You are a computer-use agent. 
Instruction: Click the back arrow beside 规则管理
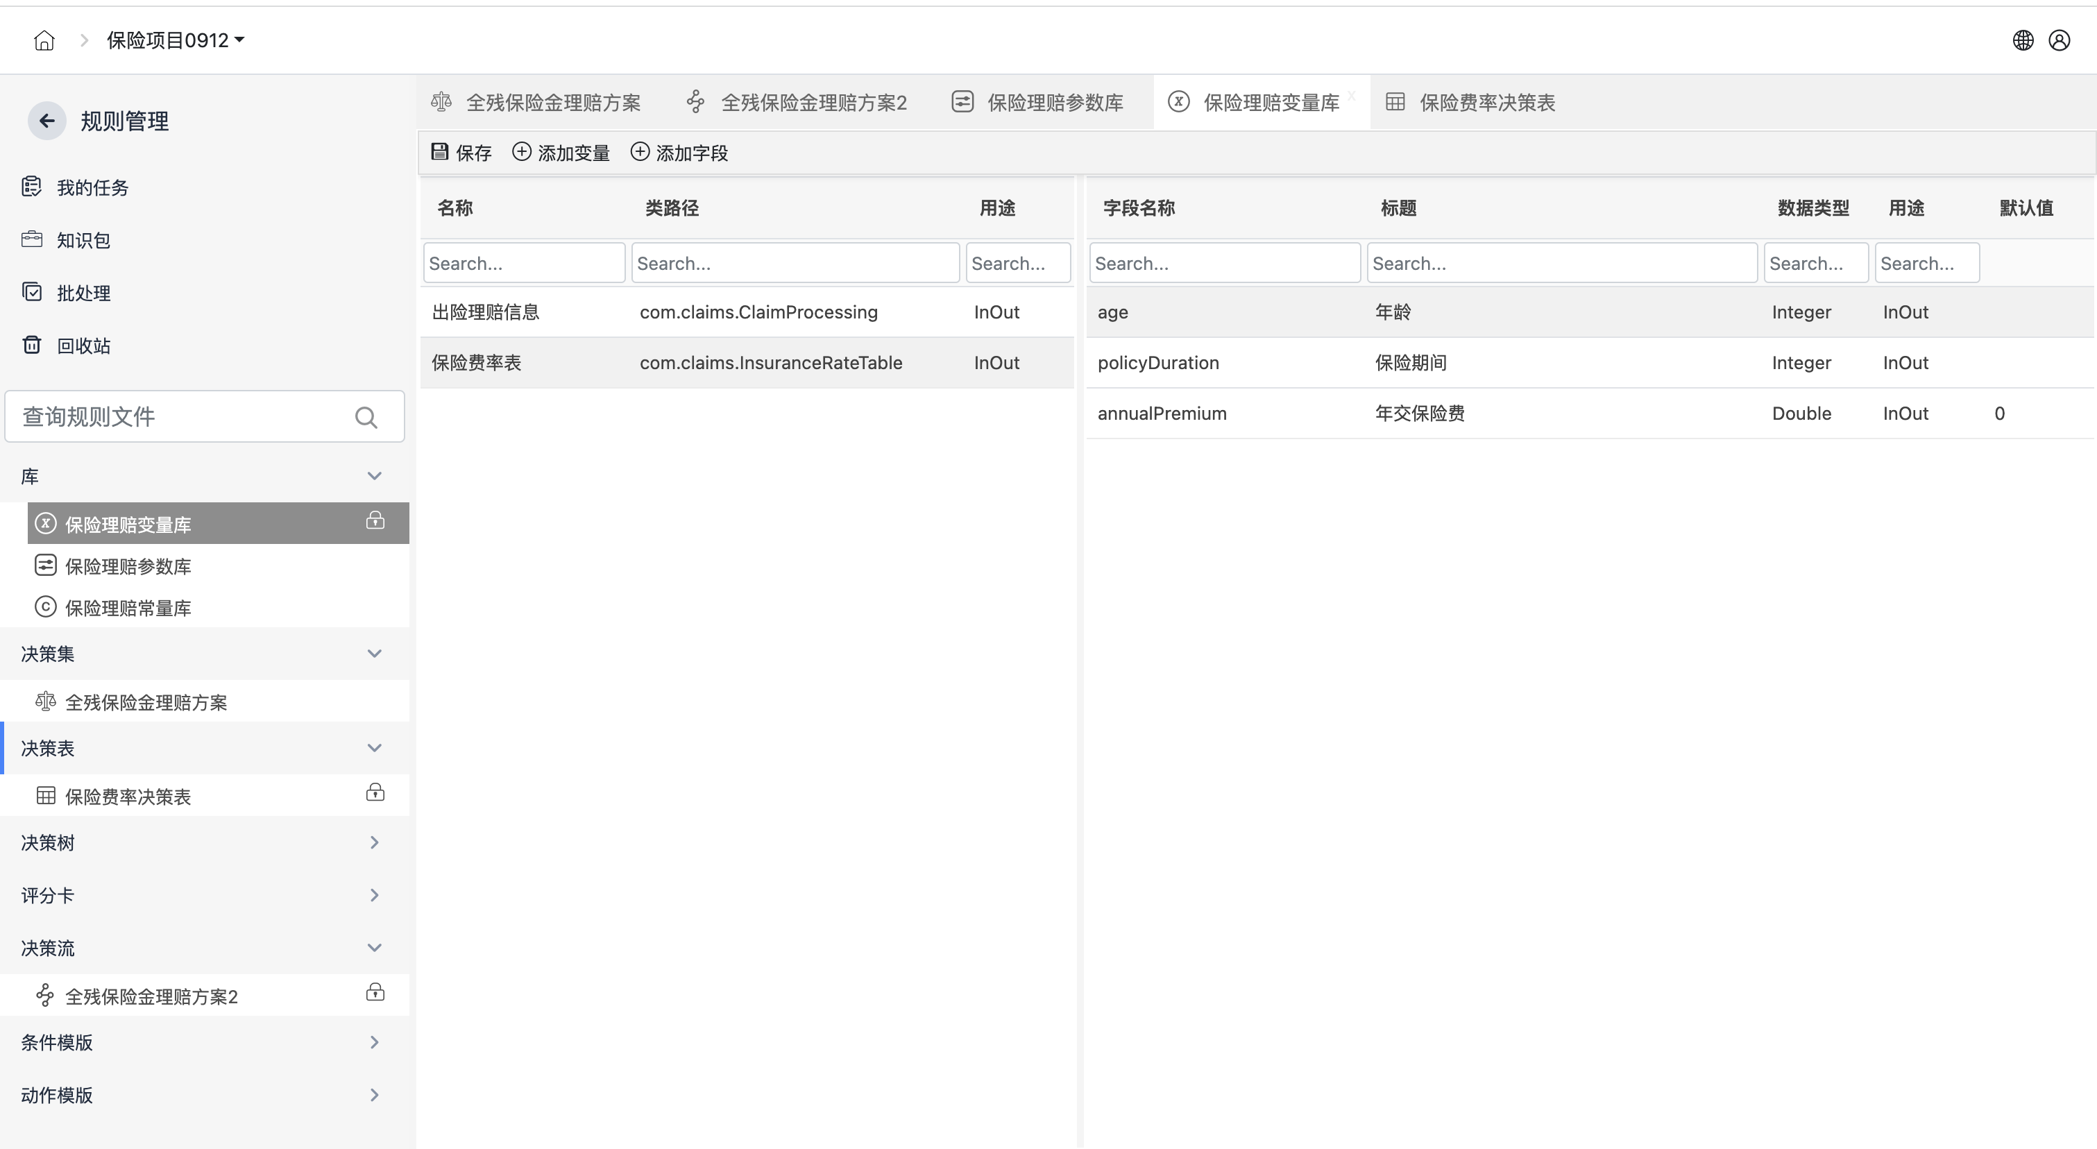47,121
